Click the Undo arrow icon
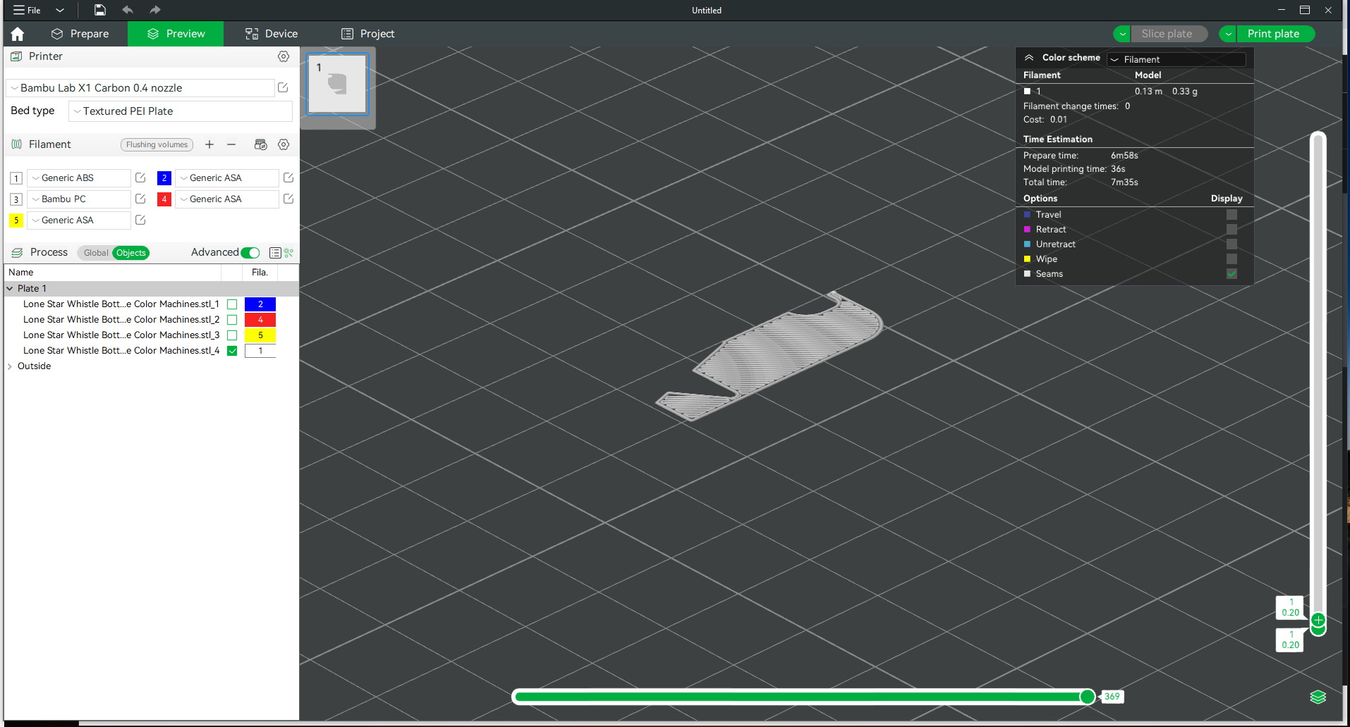1350x727 pixels. [128, 10]
